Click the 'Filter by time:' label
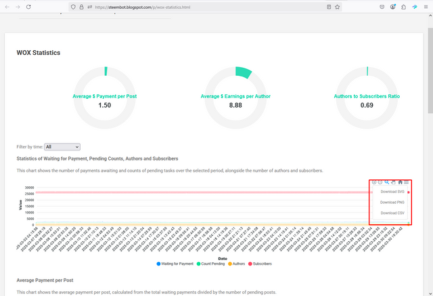Image resolution: width=433 pixels, height=296 pixels. (30, 147)
